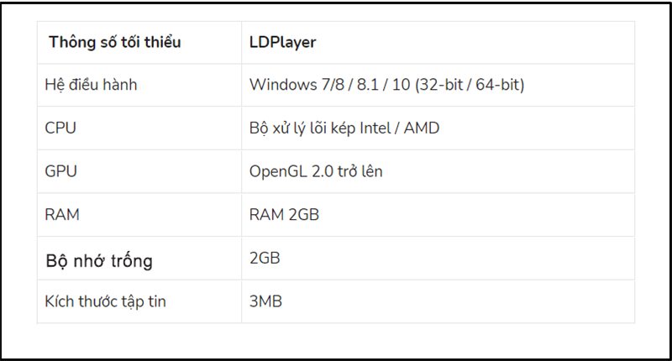672x361 pixels.
Task: Click 'Bộ xử lý lõi kép Intel / AMD'
Action: (x=344, y=128)
